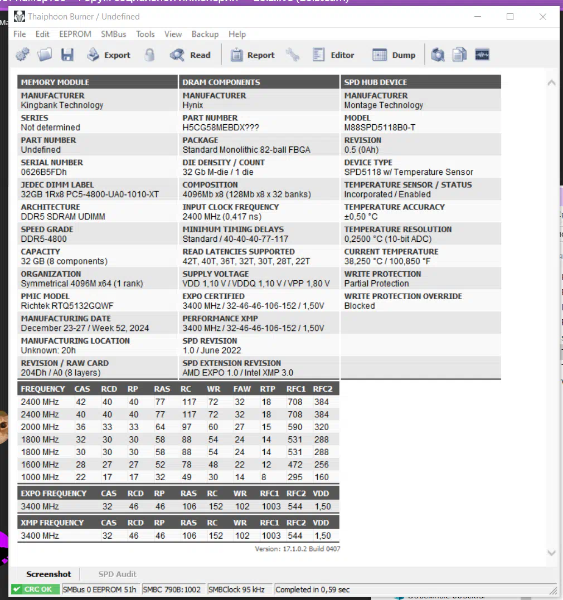Select the 32 Gb M-die / 1 die value
The height and width of the screenshot is (600, 563).
(x=218, y=172)
